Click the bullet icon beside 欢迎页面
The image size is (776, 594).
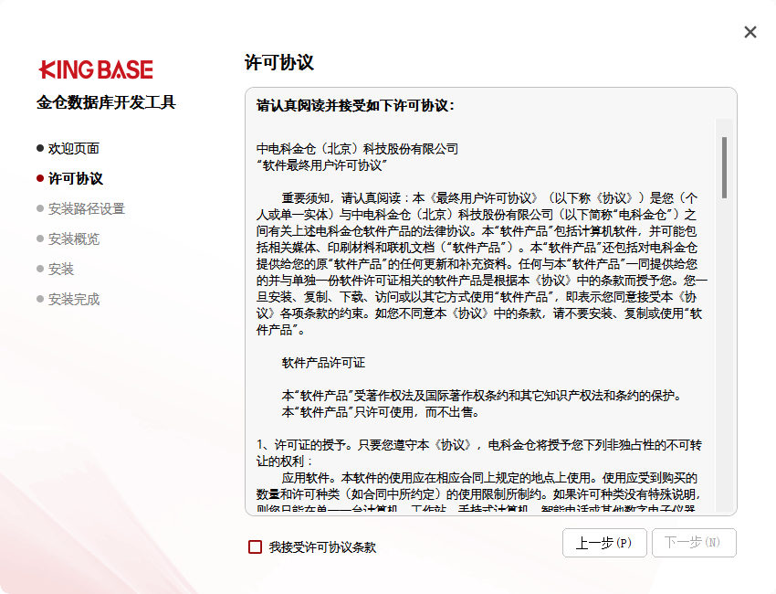click(x=40, y=148)
